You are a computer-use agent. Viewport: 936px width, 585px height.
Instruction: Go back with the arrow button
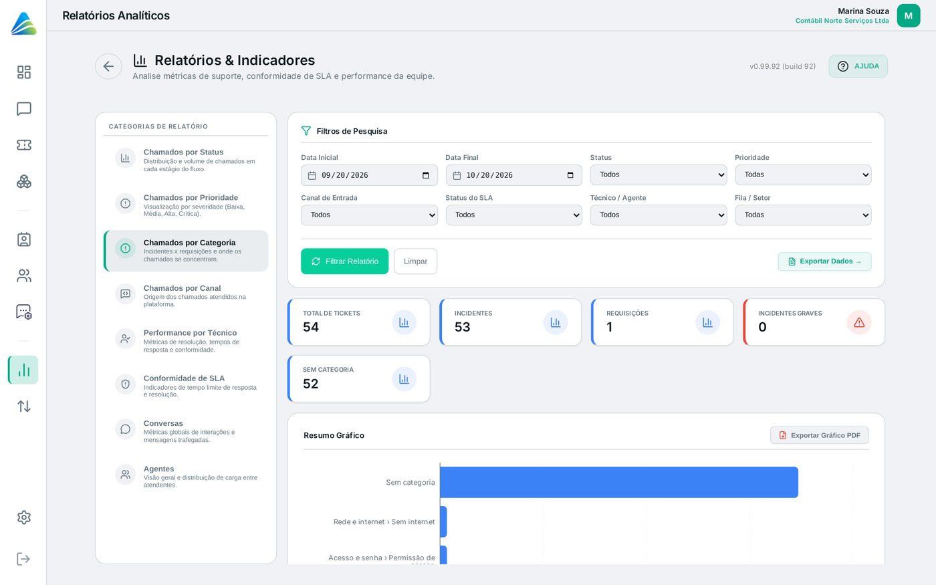click(x=108, y=66)
